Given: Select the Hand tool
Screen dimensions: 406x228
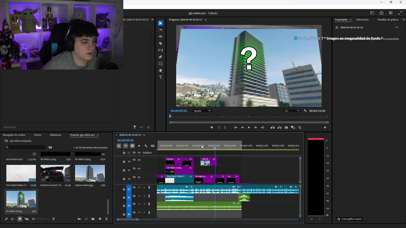Looking at the screenshot, I should tap(160, 71).
